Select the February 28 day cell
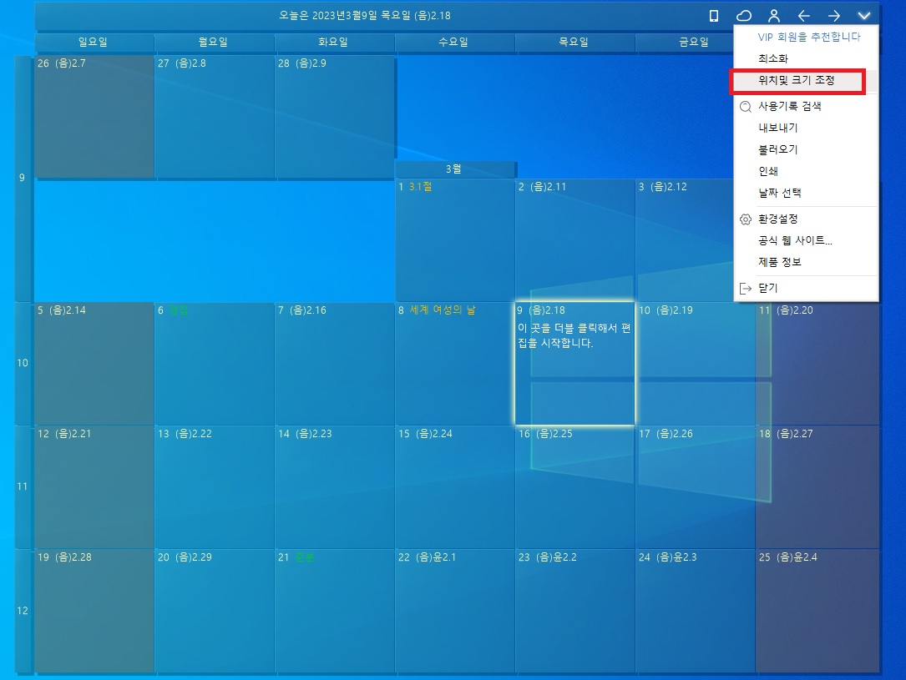906x680 pixels. pyautogui.click(x=335, y=117)
